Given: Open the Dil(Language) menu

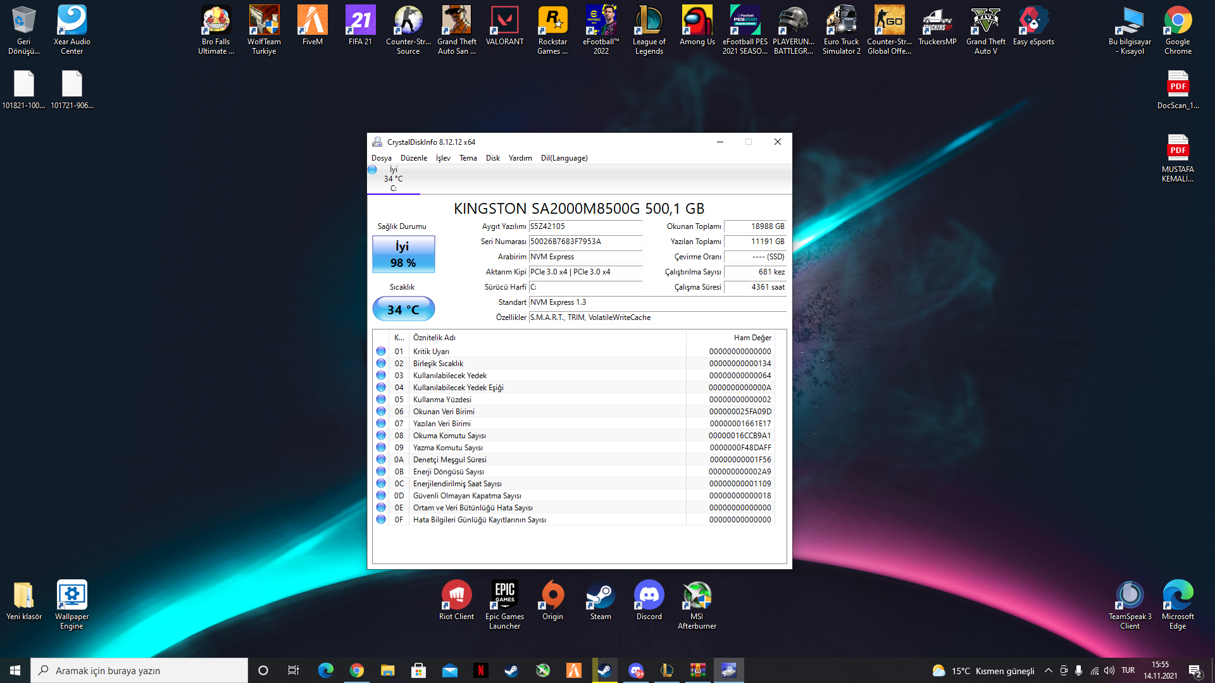Looking at the screenshot, I should click(x=564, y=158).
